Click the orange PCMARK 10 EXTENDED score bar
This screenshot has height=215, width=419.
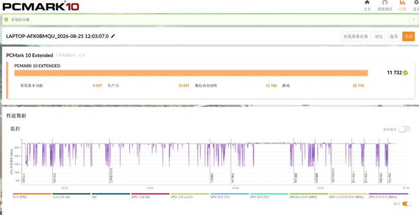[191, 73]
